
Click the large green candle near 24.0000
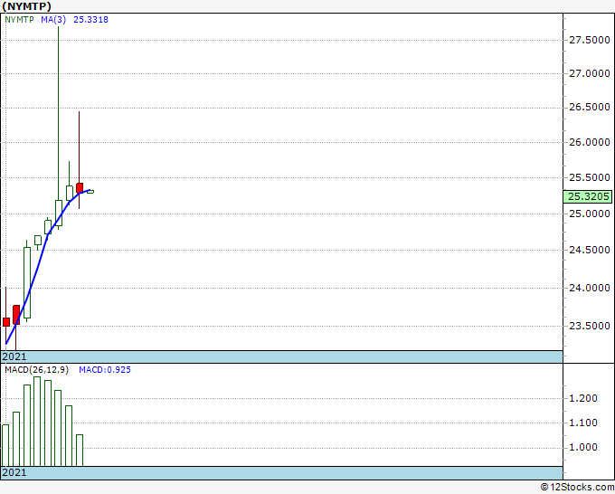pyautogui.click(x=27, y=282)
